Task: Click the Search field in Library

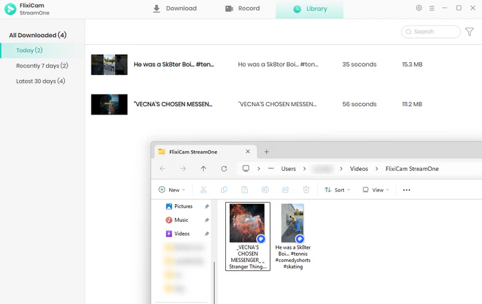Action: (430, 32)
